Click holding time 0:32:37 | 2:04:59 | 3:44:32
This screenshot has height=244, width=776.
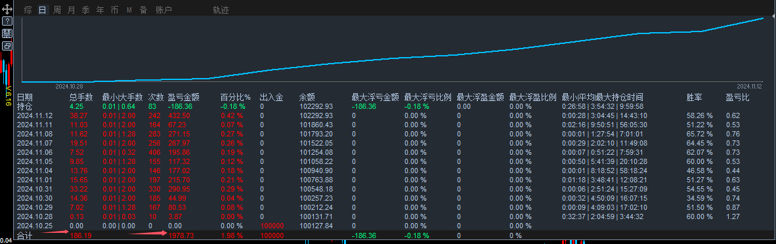602,216
